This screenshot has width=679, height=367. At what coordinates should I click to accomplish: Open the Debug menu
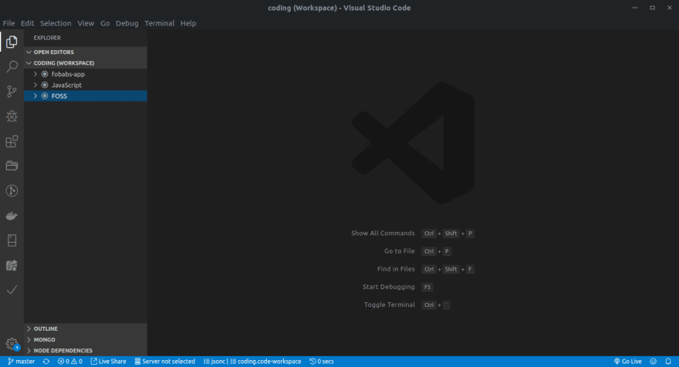tap(127, 23)
